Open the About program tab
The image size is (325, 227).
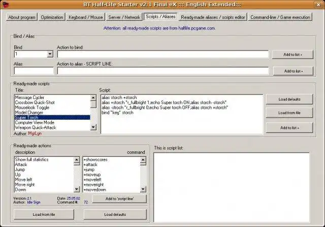click(22, 17)
